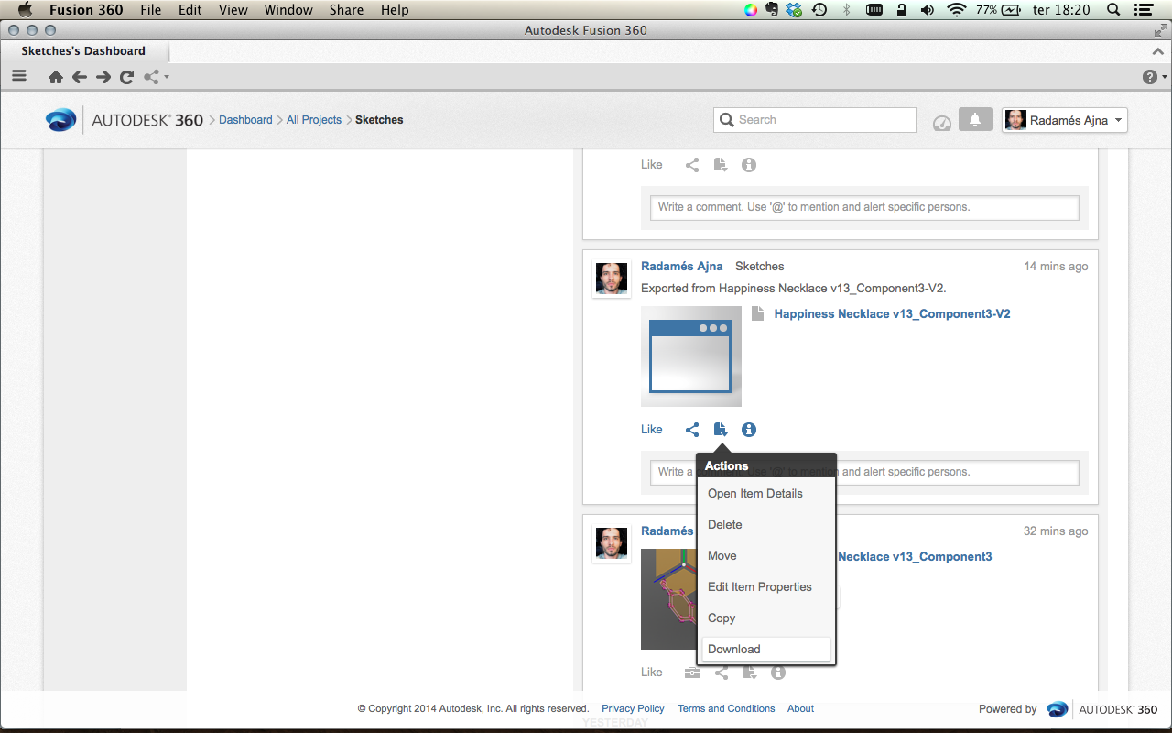
Task: Show info for the 32 mins ago post
Action: click(x=778, y=673)
